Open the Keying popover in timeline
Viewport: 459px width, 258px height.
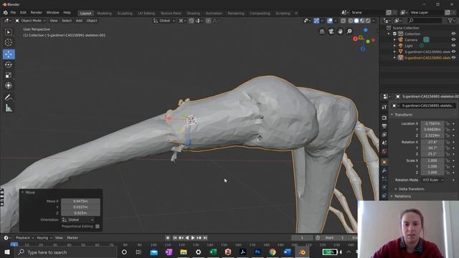[44, 238]
